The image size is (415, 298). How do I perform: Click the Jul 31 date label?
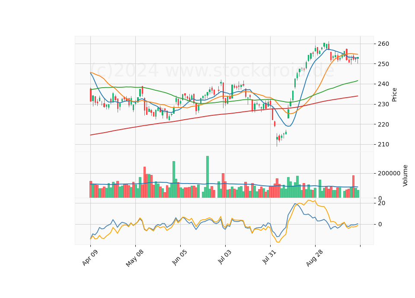[269, 257]
